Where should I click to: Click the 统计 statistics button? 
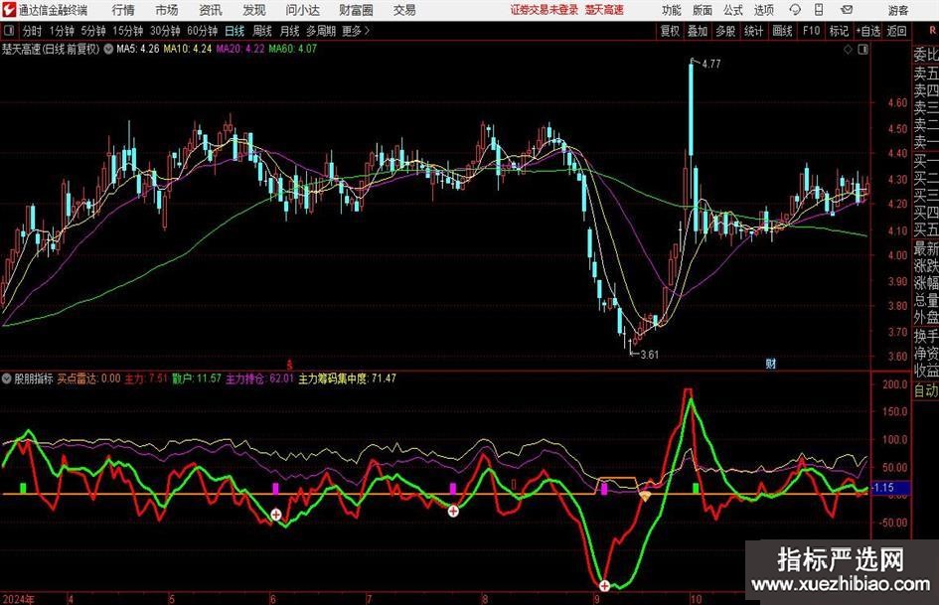pyautogui.click(x=753, y=31)
